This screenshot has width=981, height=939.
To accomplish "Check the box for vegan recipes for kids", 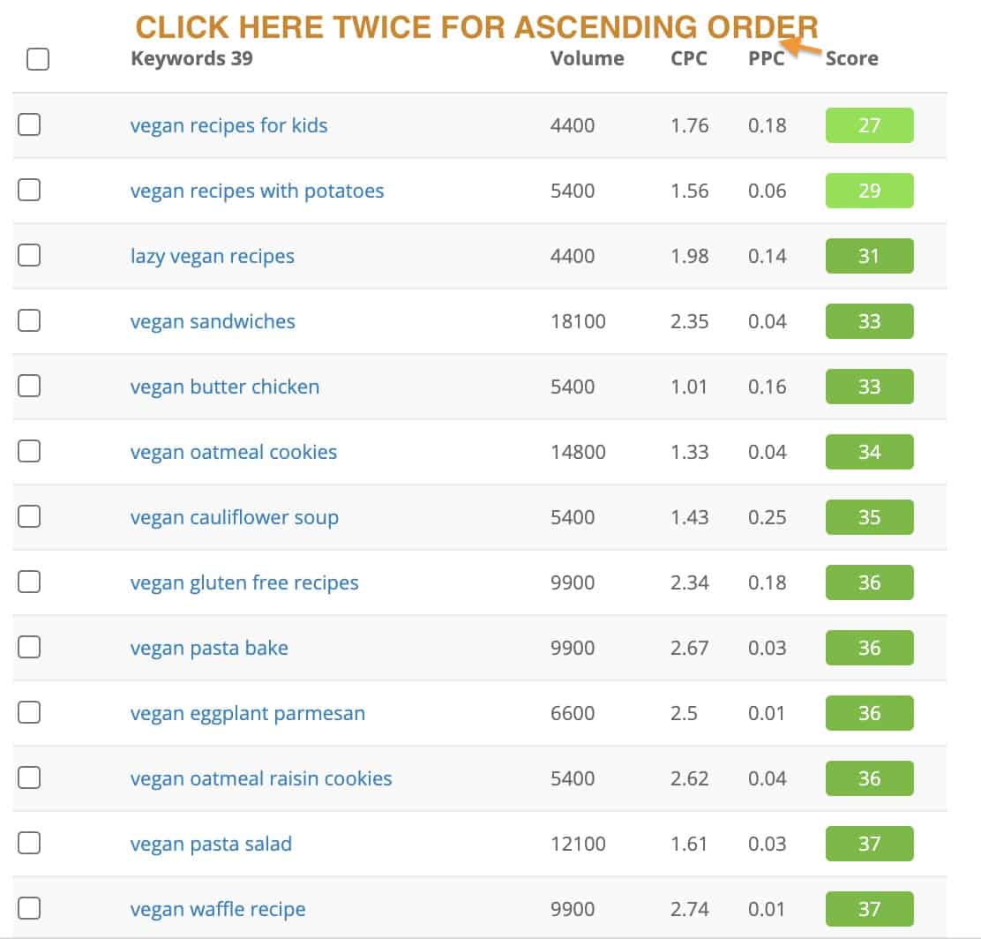I will [29, 124].
